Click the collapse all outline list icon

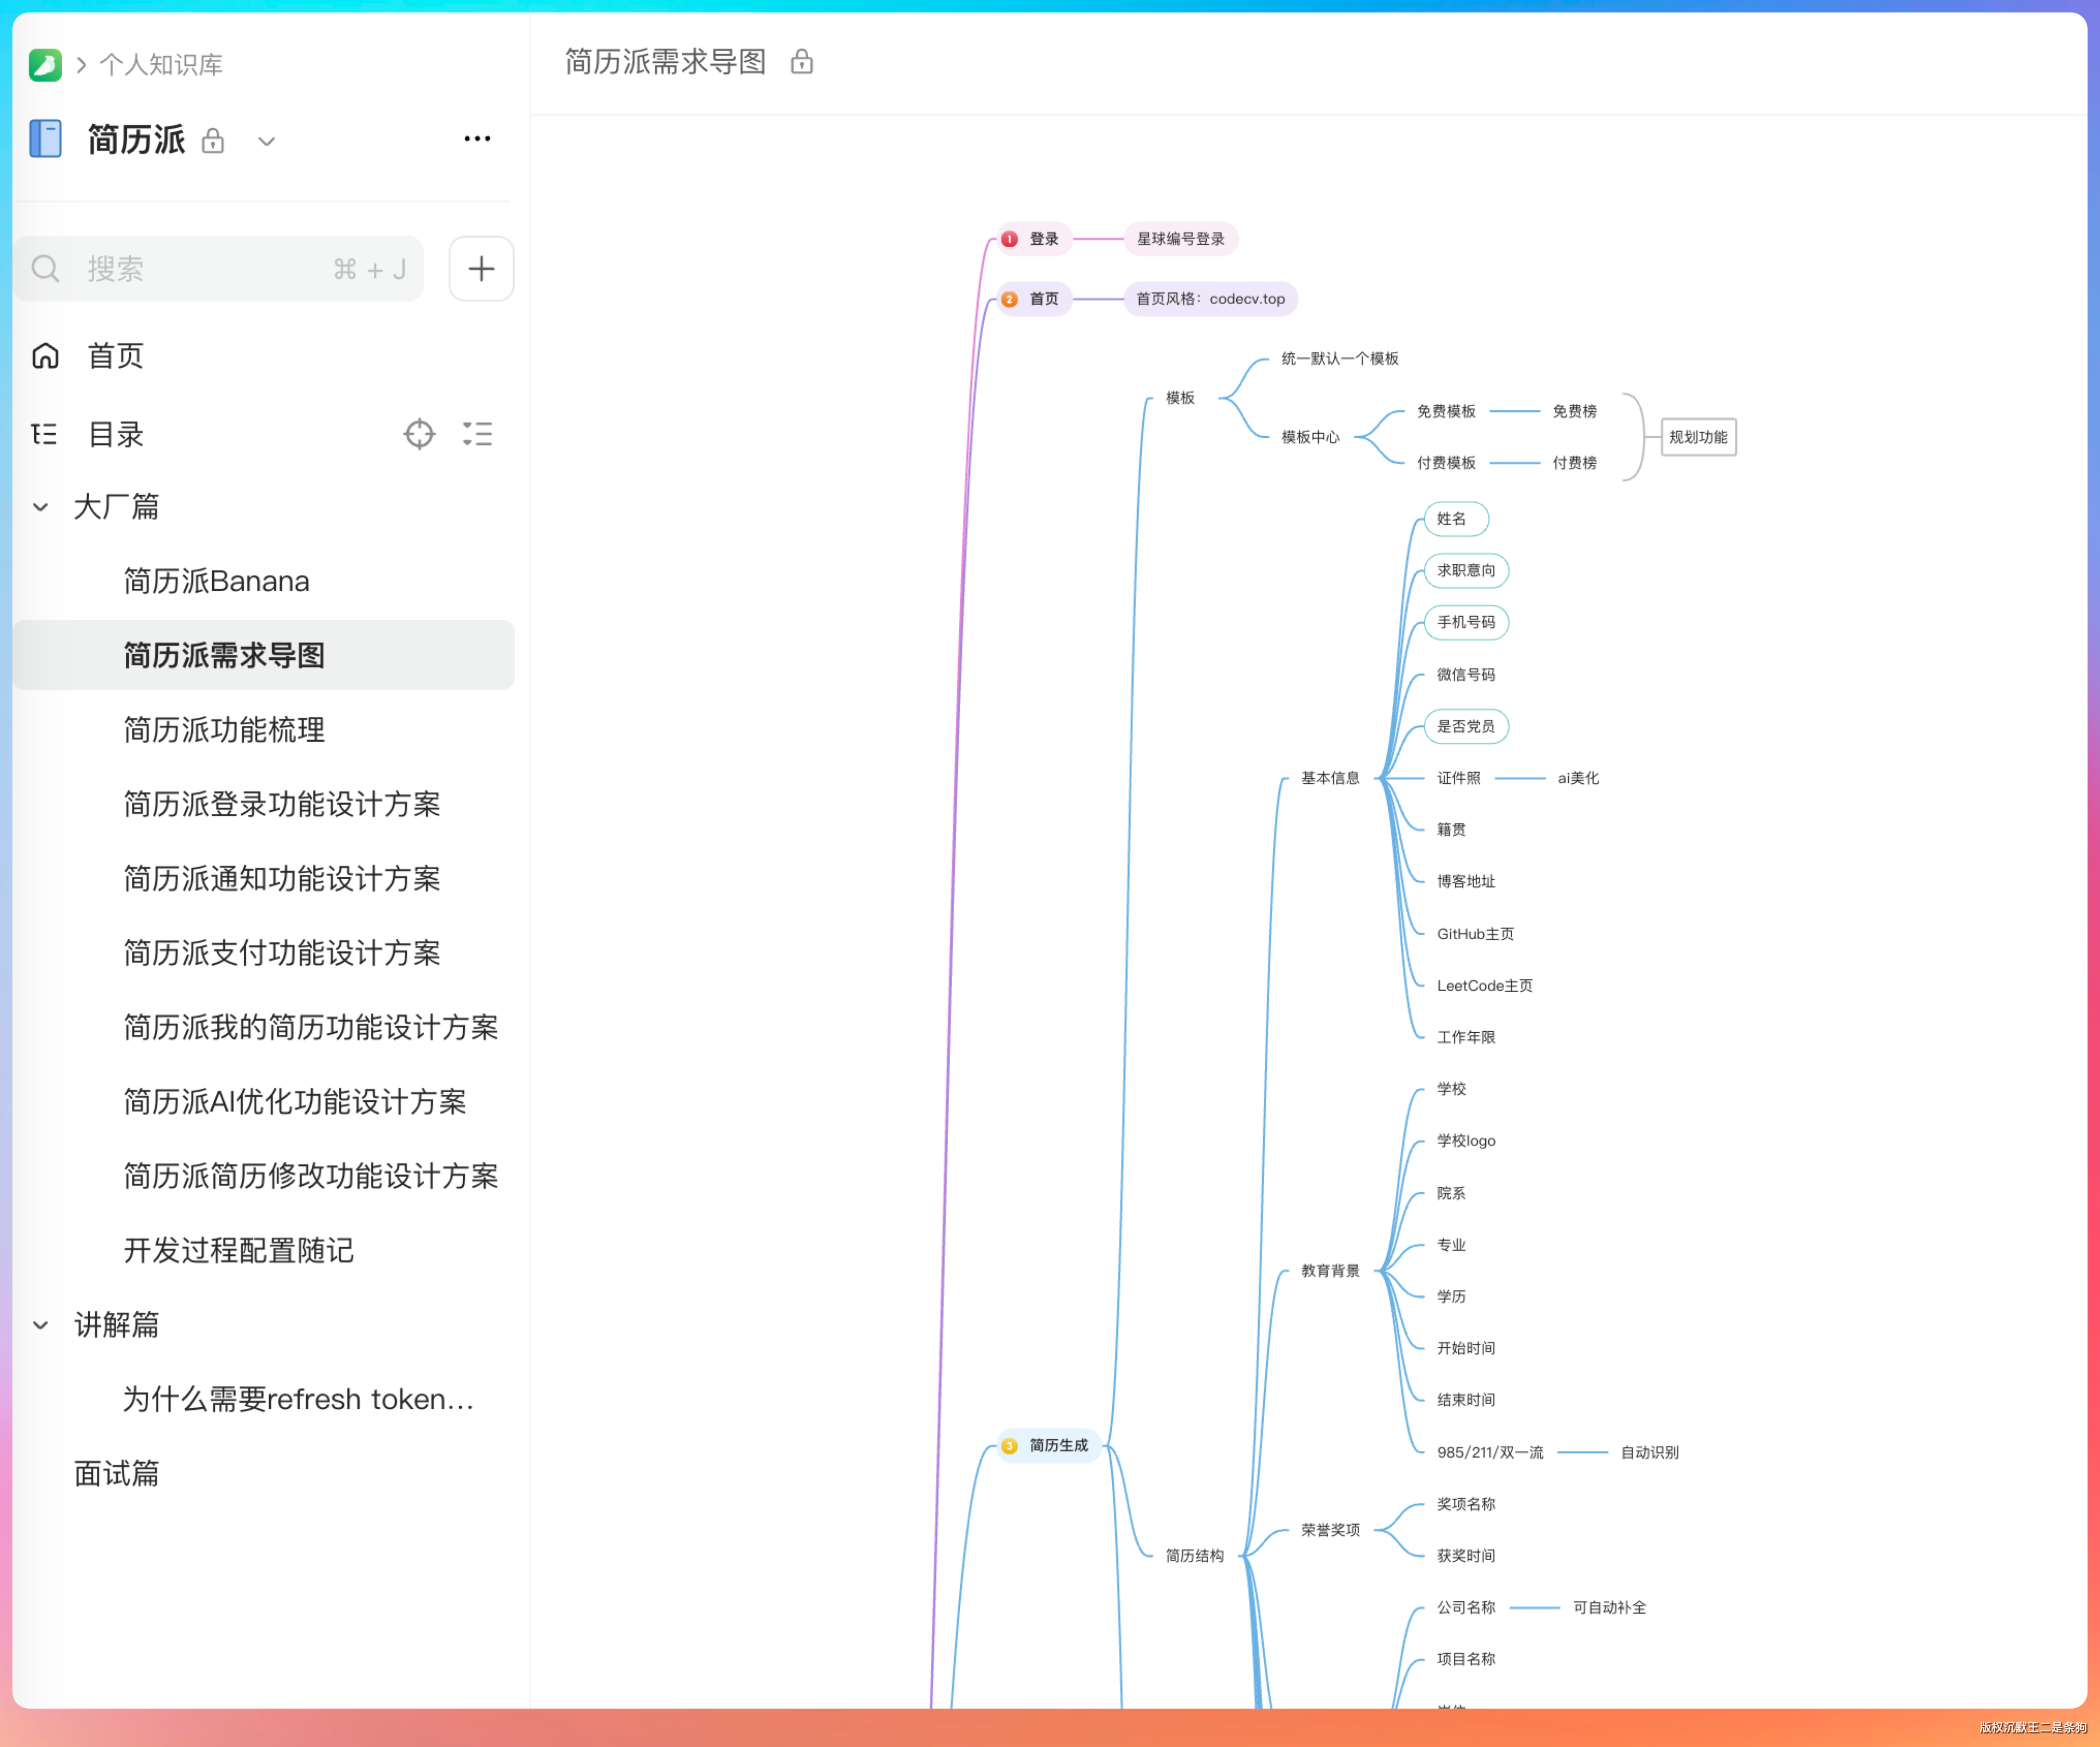tap(477, 434)
